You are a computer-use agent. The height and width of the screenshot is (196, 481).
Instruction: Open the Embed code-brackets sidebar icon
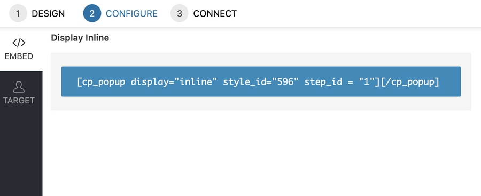pyautogui.click(x=19, y=43)
